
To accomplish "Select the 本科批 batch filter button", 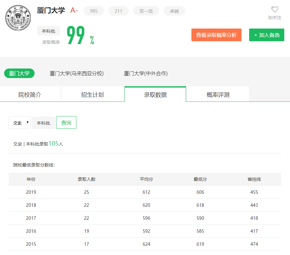I will coord(43,123).
